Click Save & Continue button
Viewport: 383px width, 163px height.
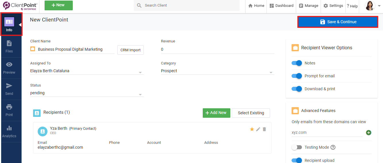[338, 22]
